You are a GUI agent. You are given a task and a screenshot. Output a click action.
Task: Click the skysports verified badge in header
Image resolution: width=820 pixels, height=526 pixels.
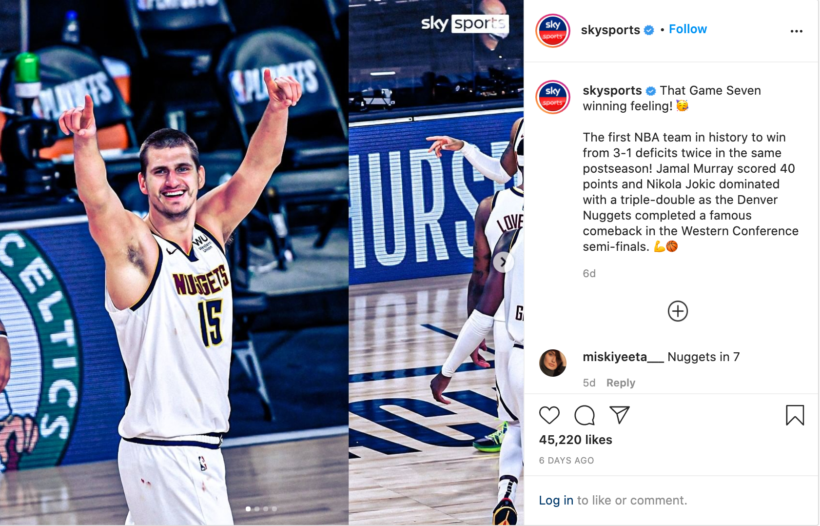pyautogui.click(x=649, y=30)
